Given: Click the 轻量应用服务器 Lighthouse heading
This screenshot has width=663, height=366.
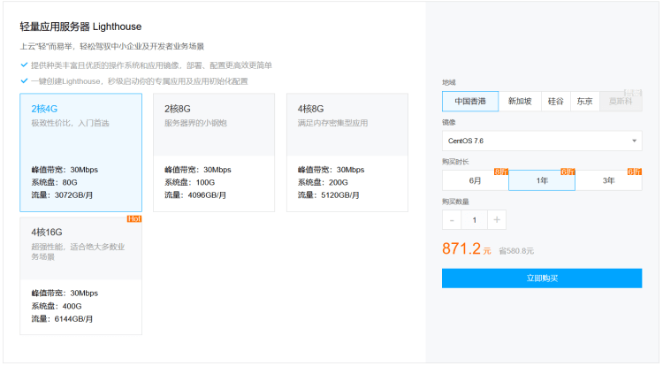Looking at the screenshot, I should click(80, 27).
